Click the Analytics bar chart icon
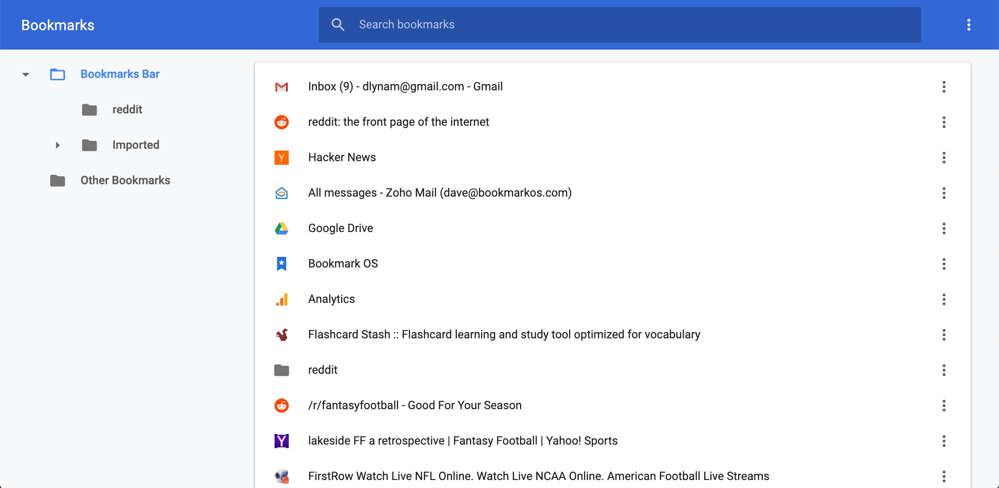Viewport: 999px width, 488px height. point(282,299)
